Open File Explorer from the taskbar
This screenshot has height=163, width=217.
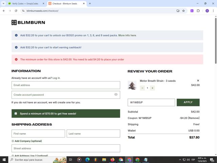[104, 160]
